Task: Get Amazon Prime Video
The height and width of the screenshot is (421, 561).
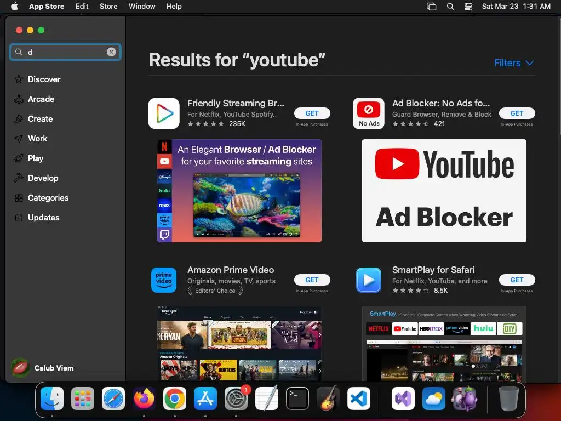Action: 312,280
